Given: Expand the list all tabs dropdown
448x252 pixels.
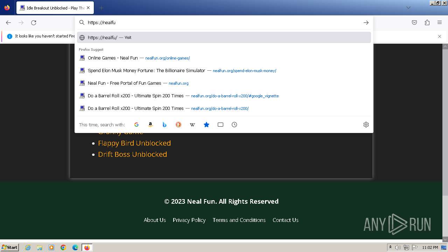Looking at the screenshot, I should pos(408,8).
